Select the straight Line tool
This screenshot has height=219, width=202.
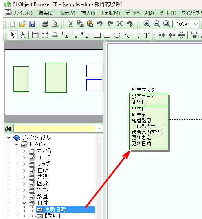tap(127, 35)
